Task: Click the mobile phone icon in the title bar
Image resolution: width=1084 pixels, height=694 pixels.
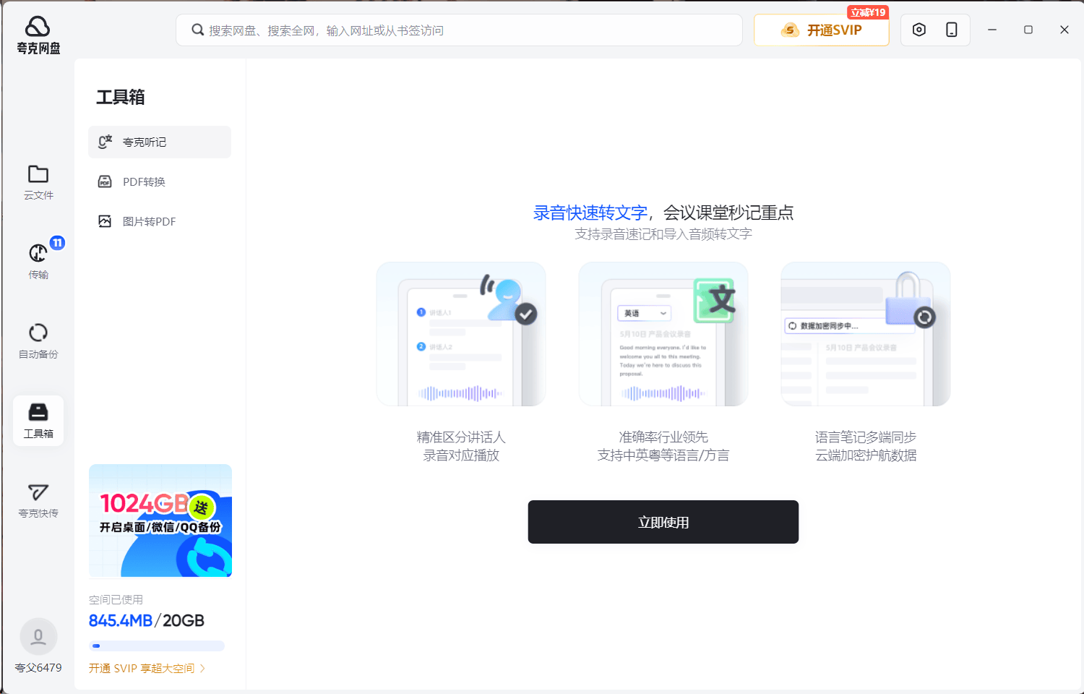Action: point(952,30)
